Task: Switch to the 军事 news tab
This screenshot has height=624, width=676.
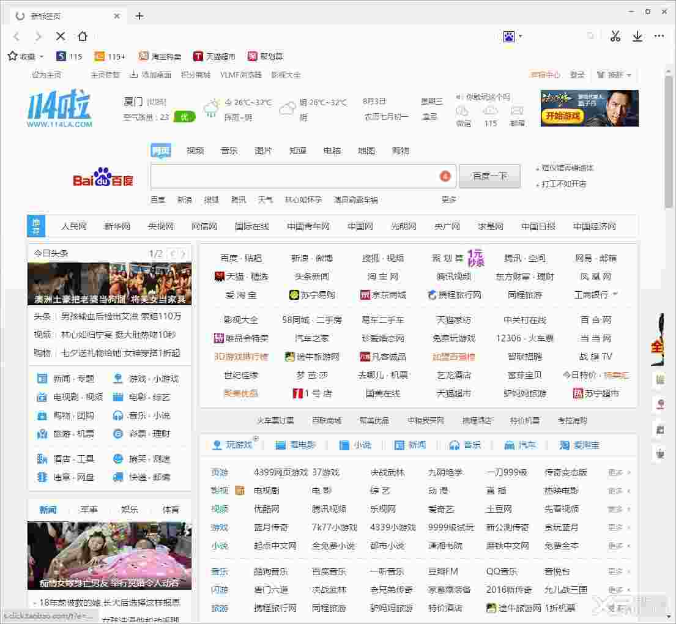Action: (x=89, y=510)
